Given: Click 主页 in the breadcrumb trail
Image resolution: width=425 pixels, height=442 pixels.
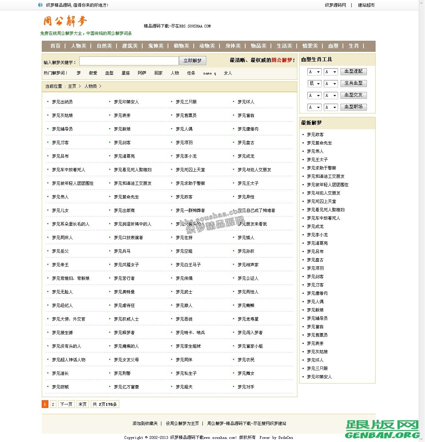Looking at the screenshot, I should tap(72, 86).
